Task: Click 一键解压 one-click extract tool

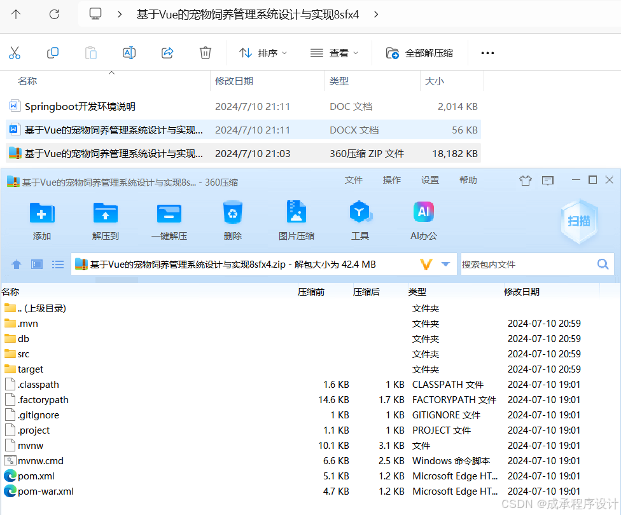Action: (x=169, y=221)
